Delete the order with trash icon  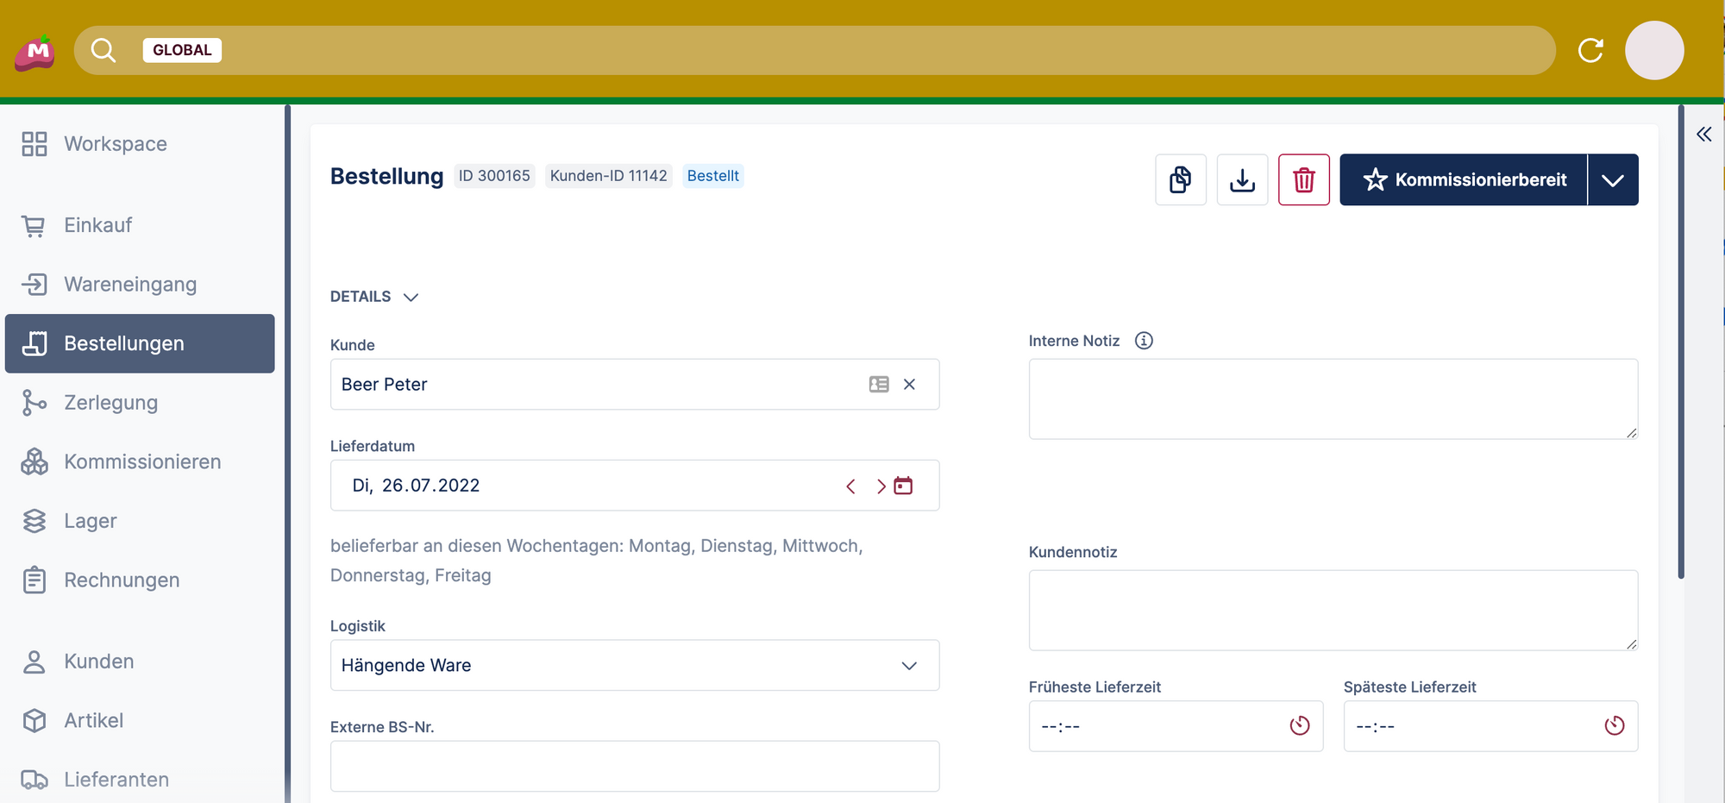point(1303,179)
